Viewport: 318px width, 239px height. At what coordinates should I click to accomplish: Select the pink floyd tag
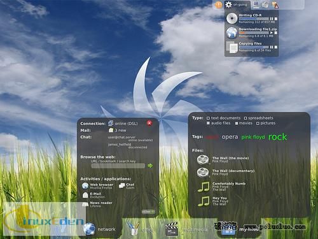click(x=253, y=137)
